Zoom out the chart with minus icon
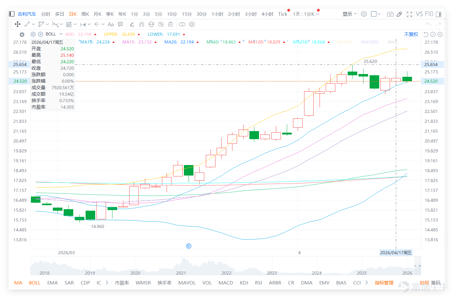The width and height of the screenshot is (454, 298). pos(433,34)
